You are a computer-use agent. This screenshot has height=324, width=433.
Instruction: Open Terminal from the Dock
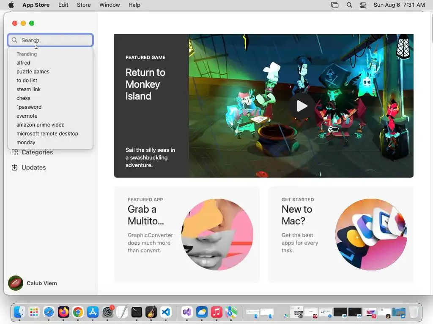(137, 312)
